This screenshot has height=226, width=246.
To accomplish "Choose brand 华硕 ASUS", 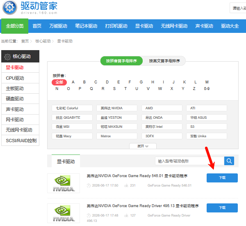I will point(207,118).
